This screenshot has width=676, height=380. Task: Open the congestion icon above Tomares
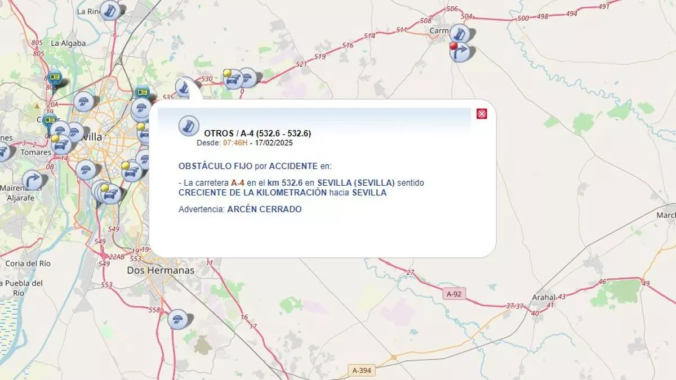pyautogui.click(x=61, y=145)
